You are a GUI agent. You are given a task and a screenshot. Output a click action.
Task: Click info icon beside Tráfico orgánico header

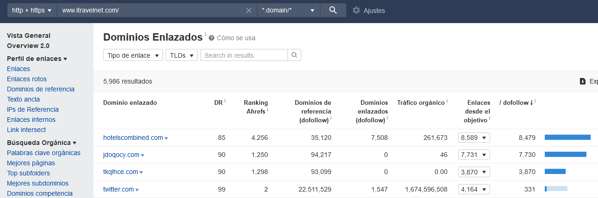(448, 101)
